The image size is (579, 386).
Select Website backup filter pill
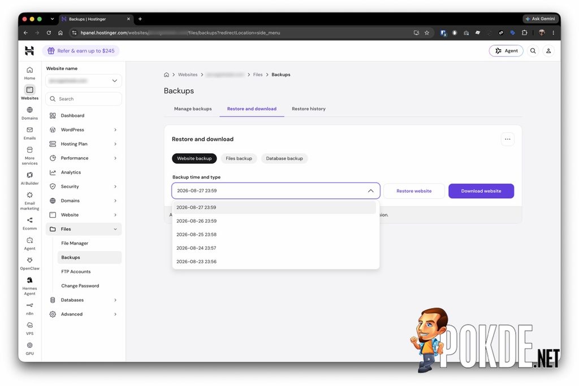[195, 158]
